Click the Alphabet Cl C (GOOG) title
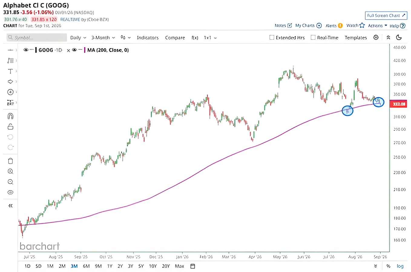The image size is (411, 272). click(36, 5)
